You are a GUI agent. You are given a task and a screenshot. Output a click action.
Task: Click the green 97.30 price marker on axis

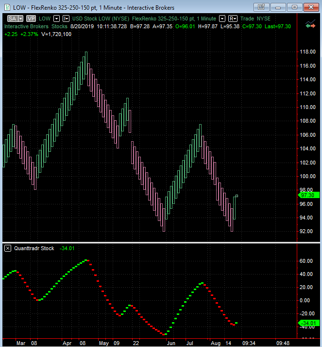308,195
